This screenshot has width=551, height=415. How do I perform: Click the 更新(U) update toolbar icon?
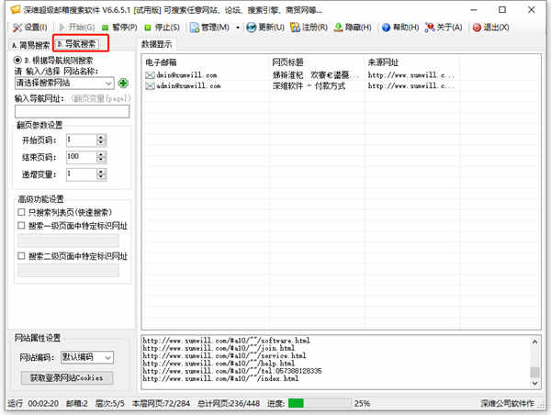click(x=252, y=27)
